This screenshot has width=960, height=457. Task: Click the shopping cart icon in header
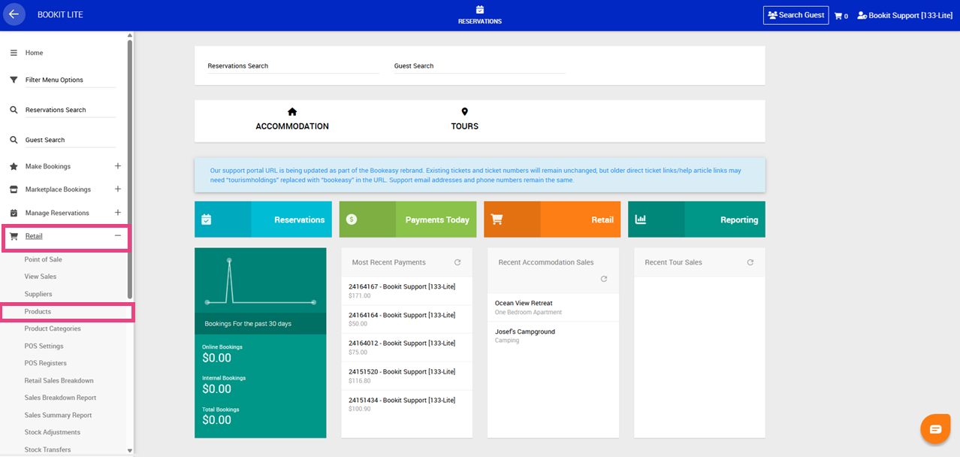pos(838,15)
